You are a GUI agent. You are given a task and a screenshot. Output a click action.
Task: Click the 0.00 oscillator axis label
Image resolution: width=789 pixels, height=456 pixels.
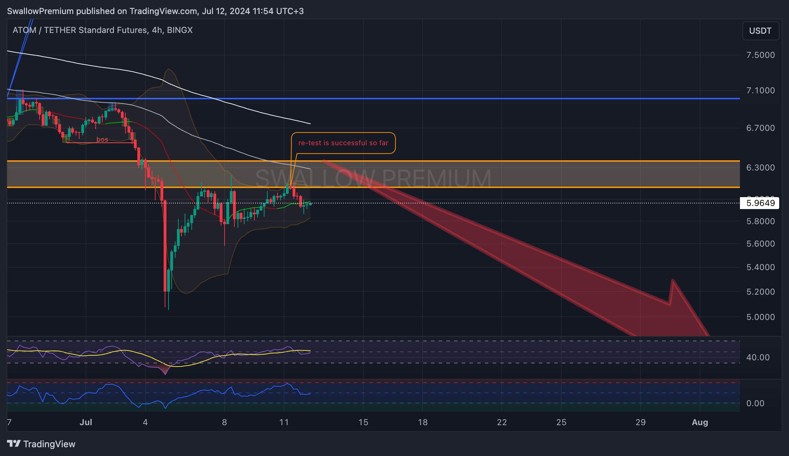click(755, 403)
